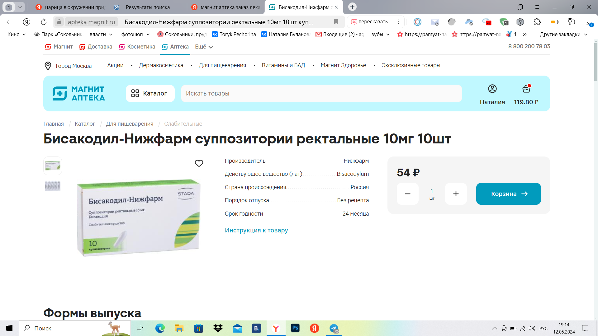Image resolution: width=598 pixels, height=336 pixels.
Task: Open tab list dropdown arrow
Action: coord(20,7)
